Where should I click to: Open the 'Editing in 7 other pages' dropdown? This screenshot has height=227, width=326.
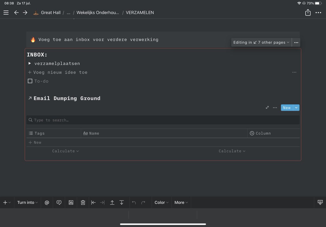point(261,42)
